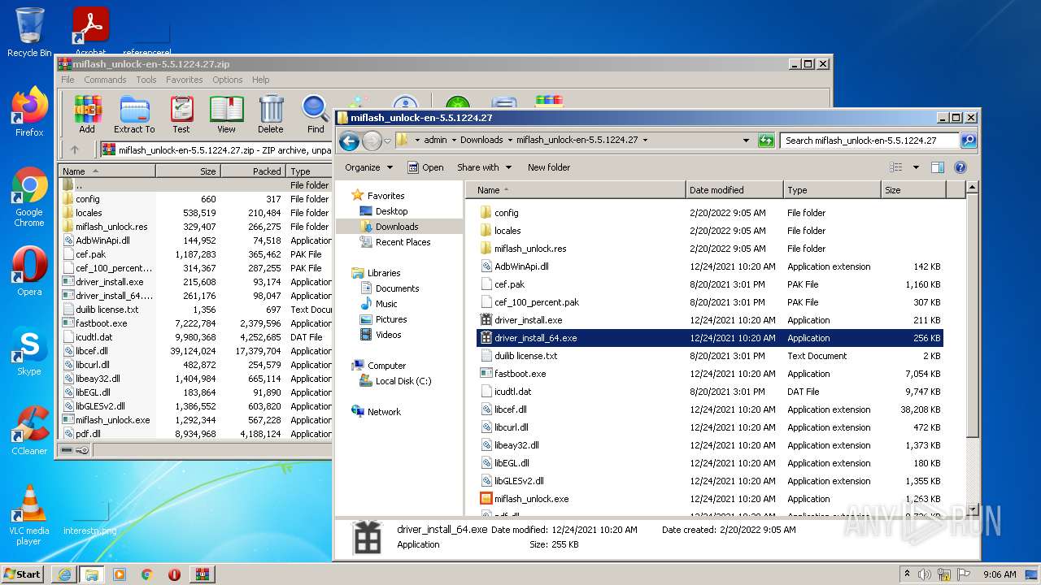
Task: Click WinRAR View toolbar icon
Action: pyautogui.click(x=227, y=115)
